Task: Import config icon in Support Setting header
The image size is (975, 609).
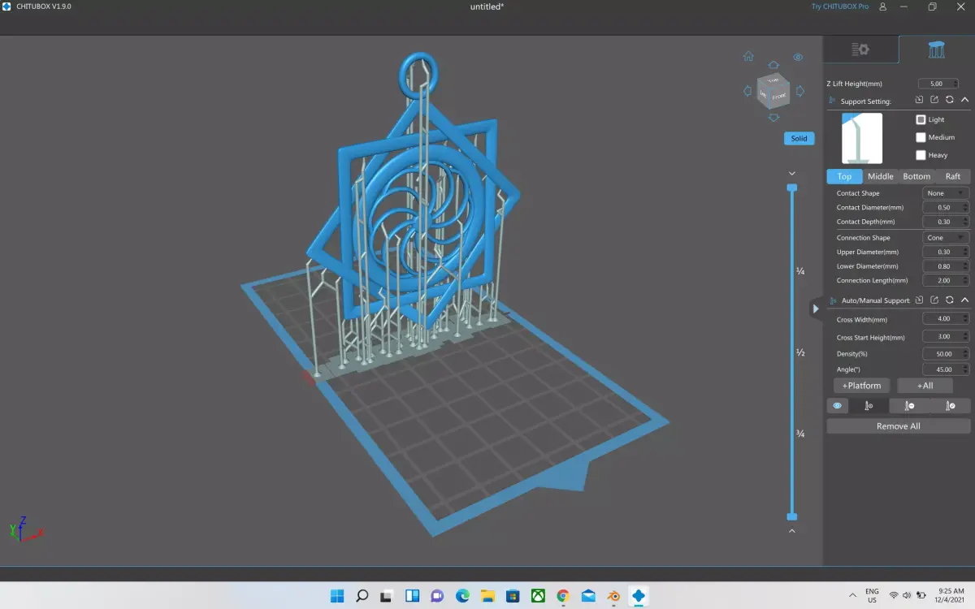Action: coord(919,100)
